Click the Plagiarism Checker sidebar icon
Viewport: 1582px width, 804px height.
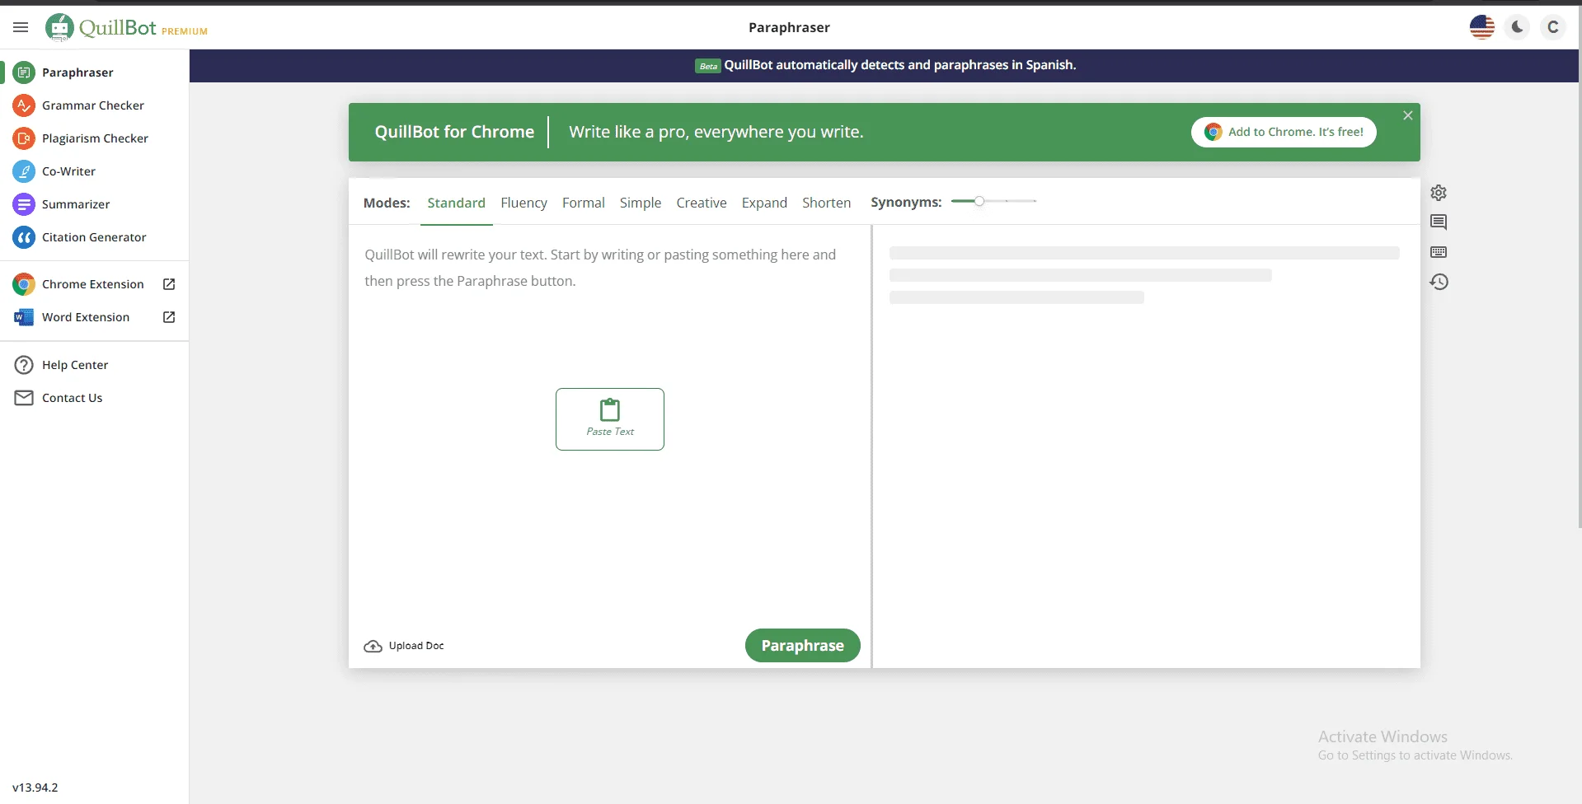click(x=24, y=138)
